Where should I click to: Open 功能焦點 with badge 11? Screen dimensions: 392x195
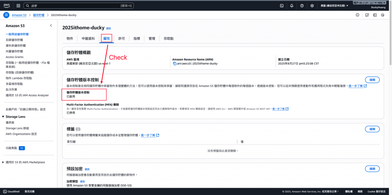(15, 148)
